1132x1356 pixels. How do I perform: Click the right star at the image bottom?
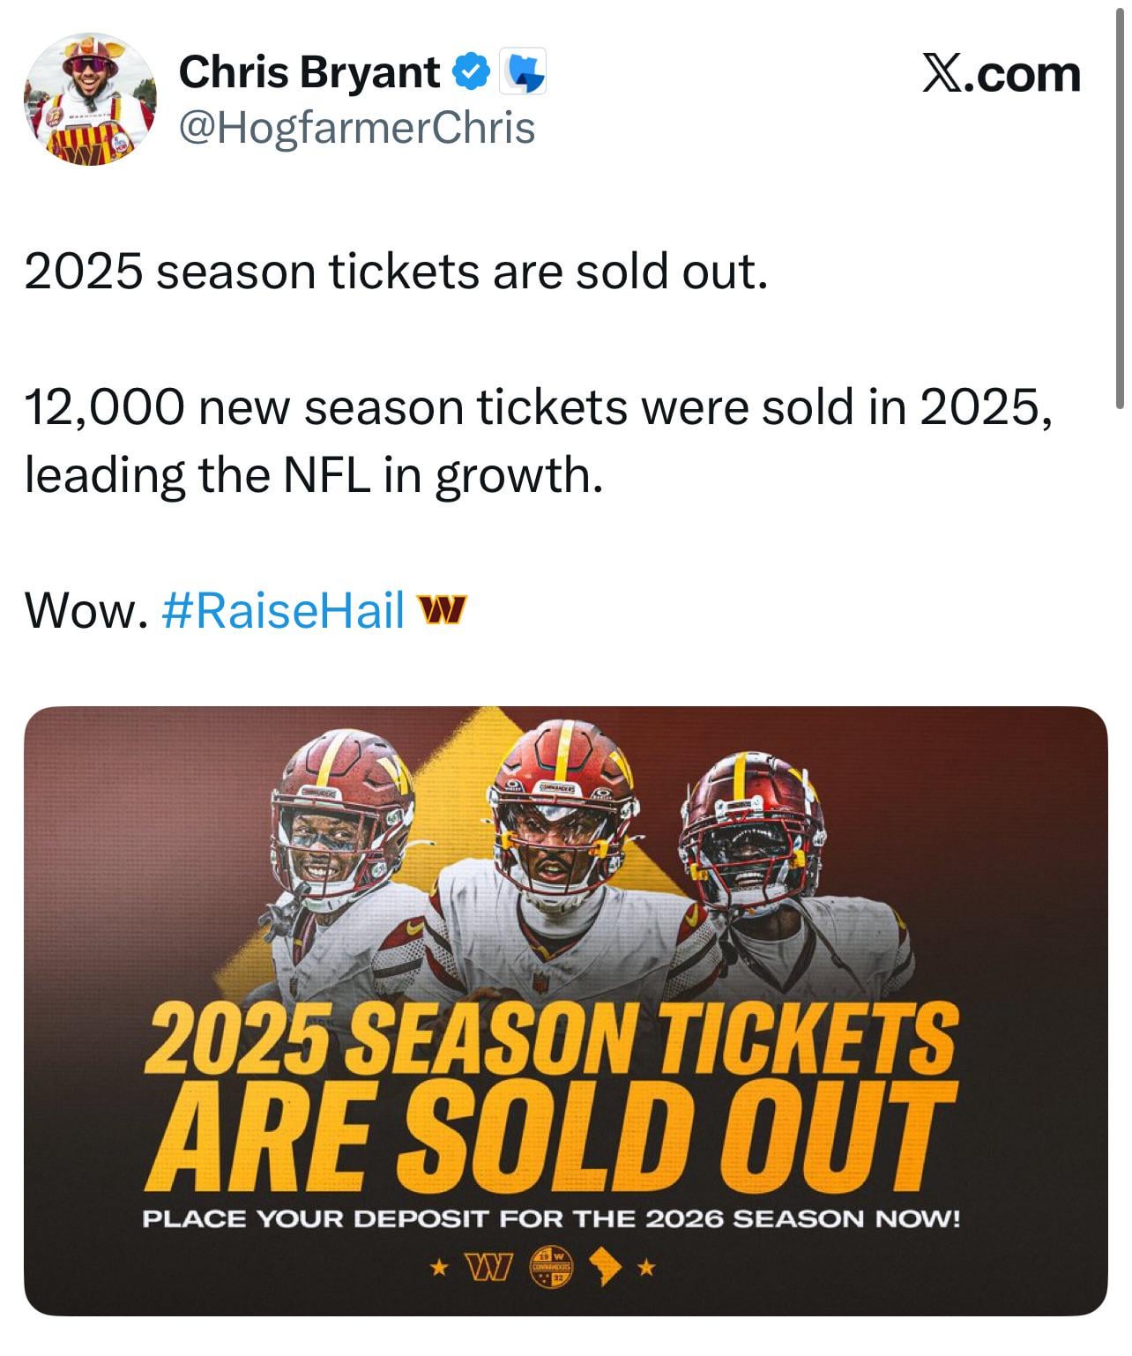(647, 1269)
